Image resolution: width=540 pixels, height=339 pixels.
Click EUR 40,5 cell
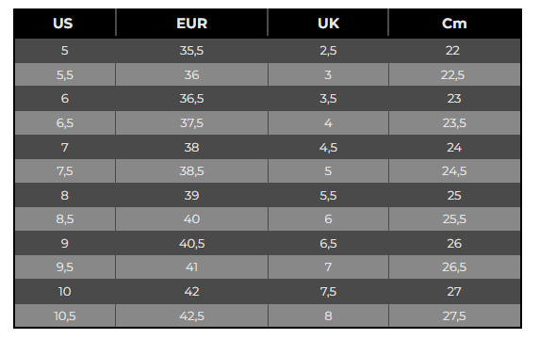tap(192, 243)
